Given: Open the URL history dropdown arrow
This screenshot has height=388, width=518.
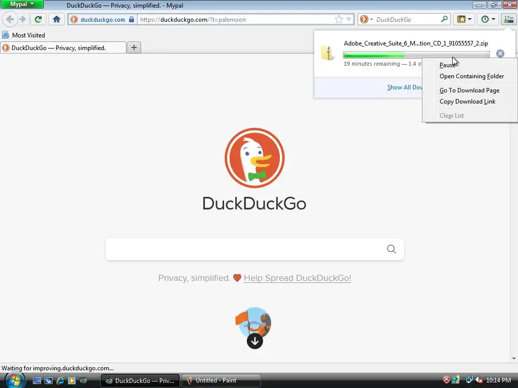Looking at the screenshot, I should coord(349,20).
